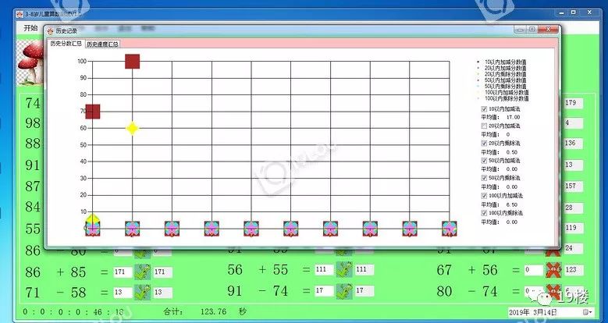Click the correct-answer box showing 179
Screen dimensions: 608x323
574,103
